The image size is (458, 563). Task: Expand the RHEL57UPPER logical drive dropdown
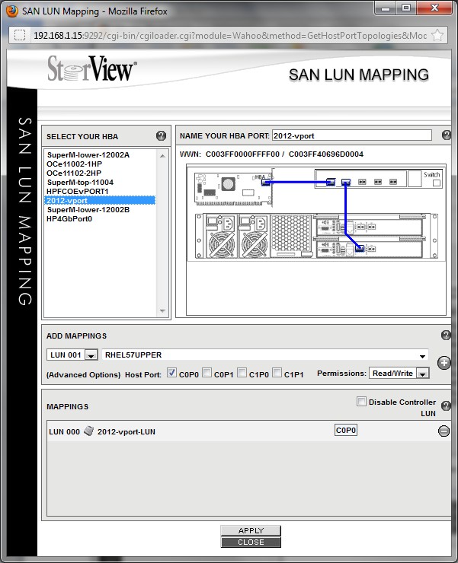[x=422, y=355]
